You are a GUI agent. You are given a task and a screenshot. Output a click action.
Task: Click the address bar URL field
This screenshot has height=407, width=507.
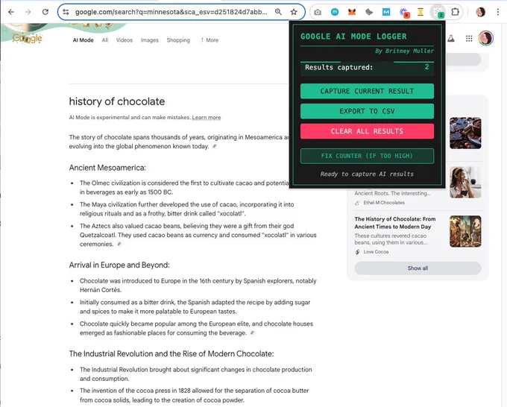pos(171,12)
